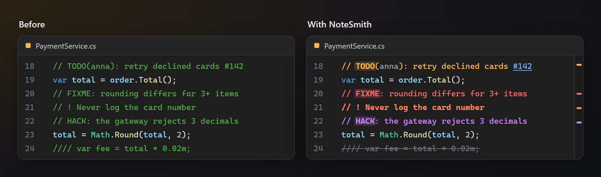Click the 'Before' heading
601x177 pixels.
[32, 25]
